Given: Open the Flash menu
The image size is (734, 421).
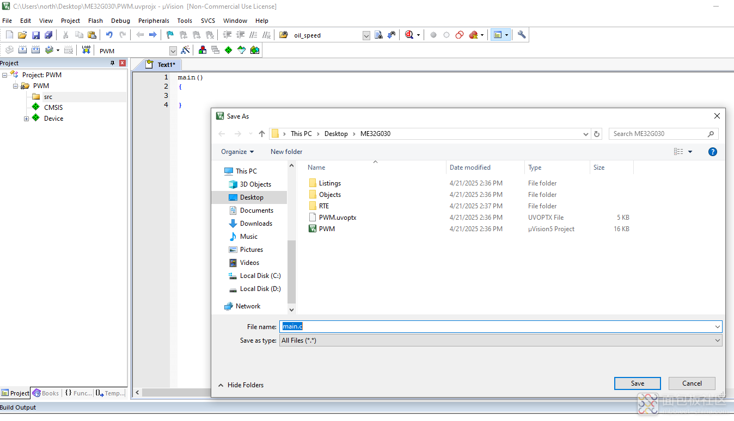Looking at the screenshot, I should (x=95, y=21).
